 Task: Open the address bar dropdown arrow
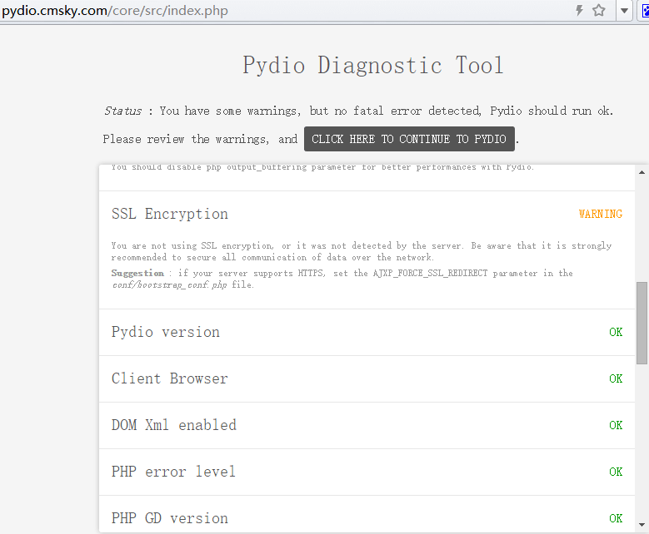point(624,11)
